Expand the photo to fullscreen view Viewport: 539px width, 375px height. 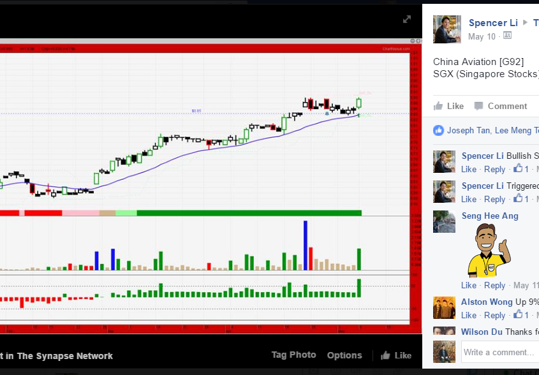(407, 19)
